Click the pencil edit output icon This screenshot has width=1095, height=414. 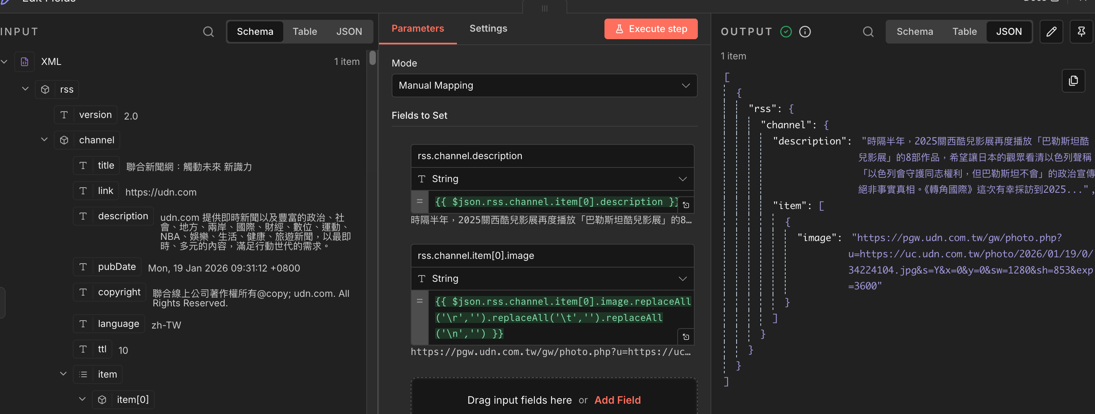click(x=1051, y=32)
